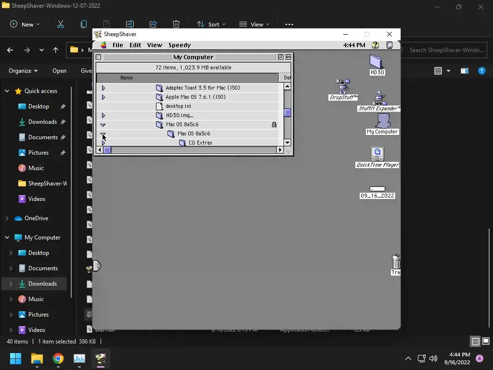This screenshot has width=493, height=370.
Task: Click the Apple Mac OS 7.6.1 folder icon
Action: coord(159,97)
